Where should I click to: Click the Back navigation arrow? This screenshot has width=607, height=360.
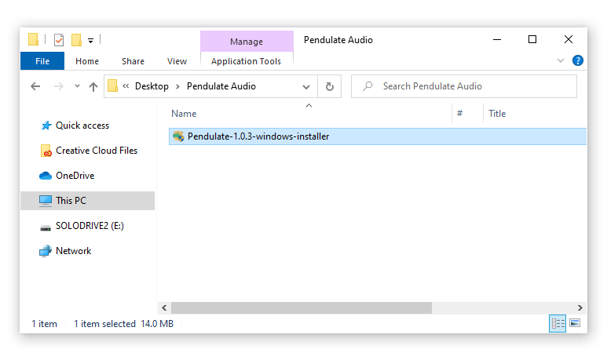coord(35,86)
